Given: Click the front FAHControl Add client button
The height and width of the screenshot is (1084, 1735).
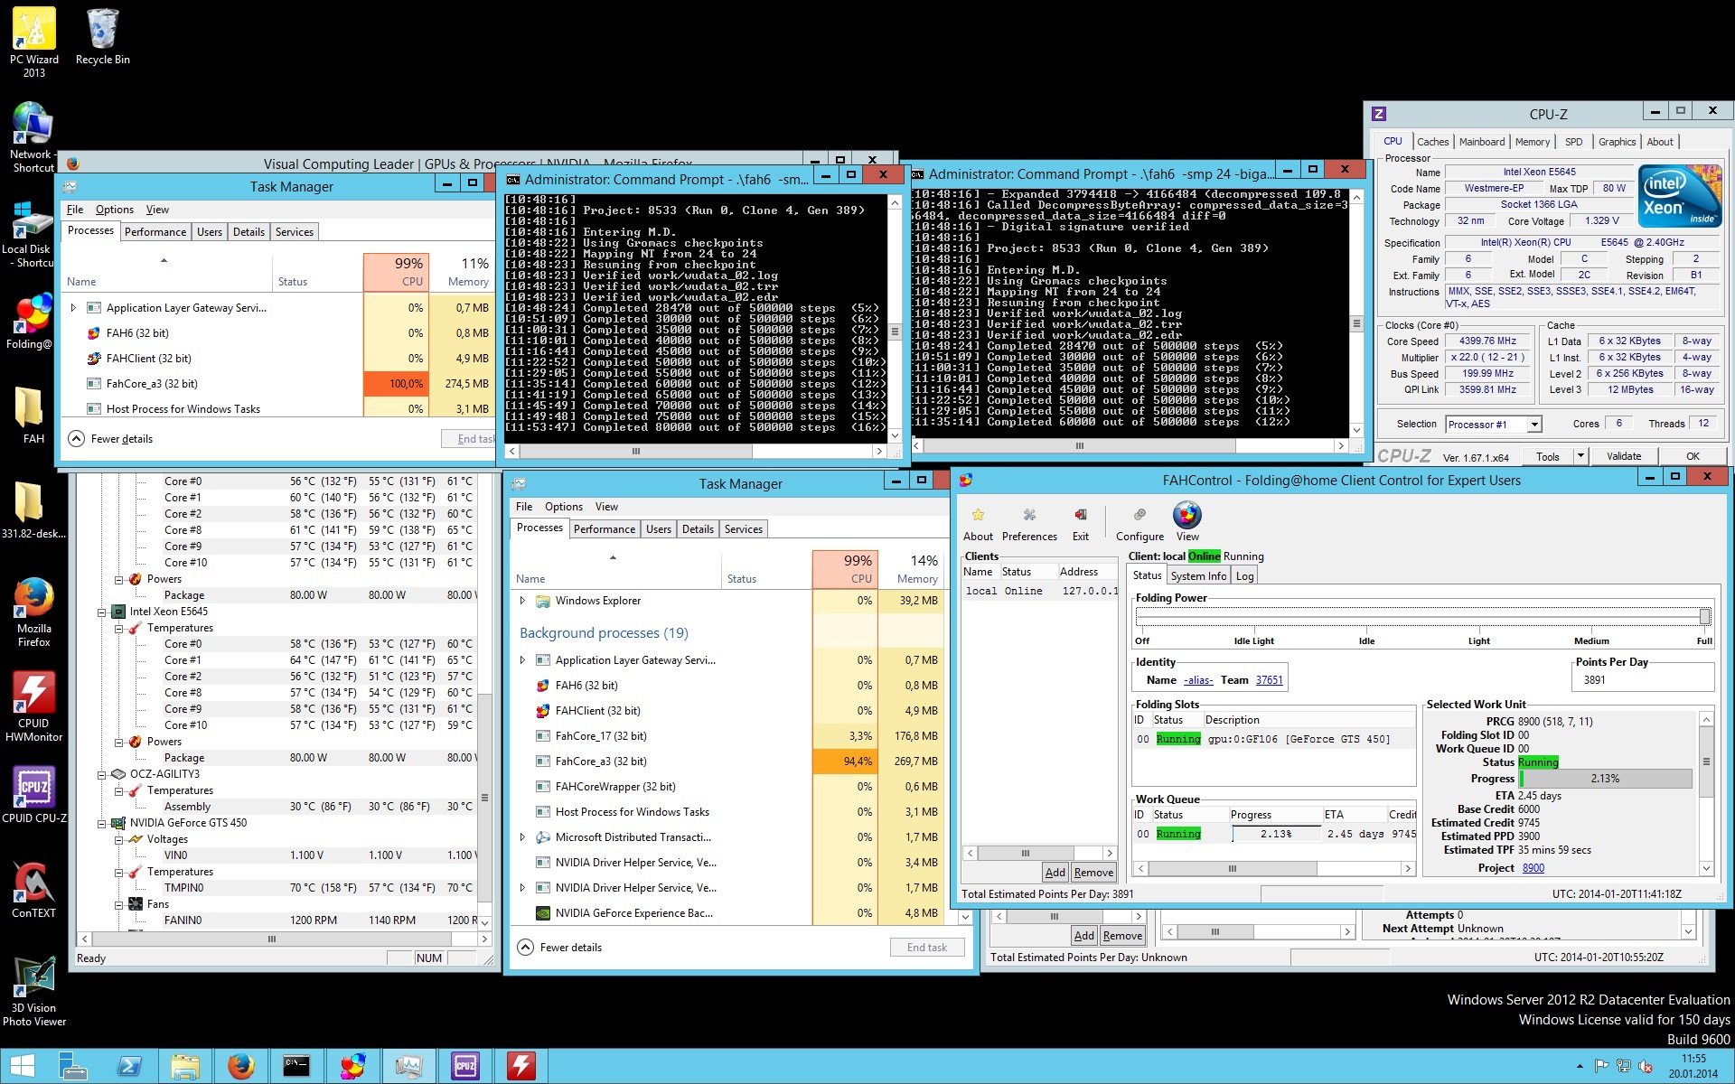Looking at the screenshot, I should (x=1055, y=873).
